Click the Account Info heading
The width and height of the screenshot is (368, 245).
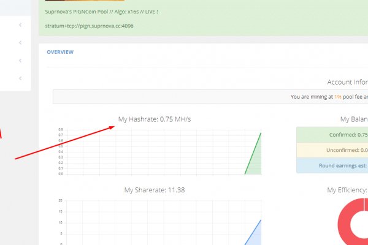click(x=347, y=82)
